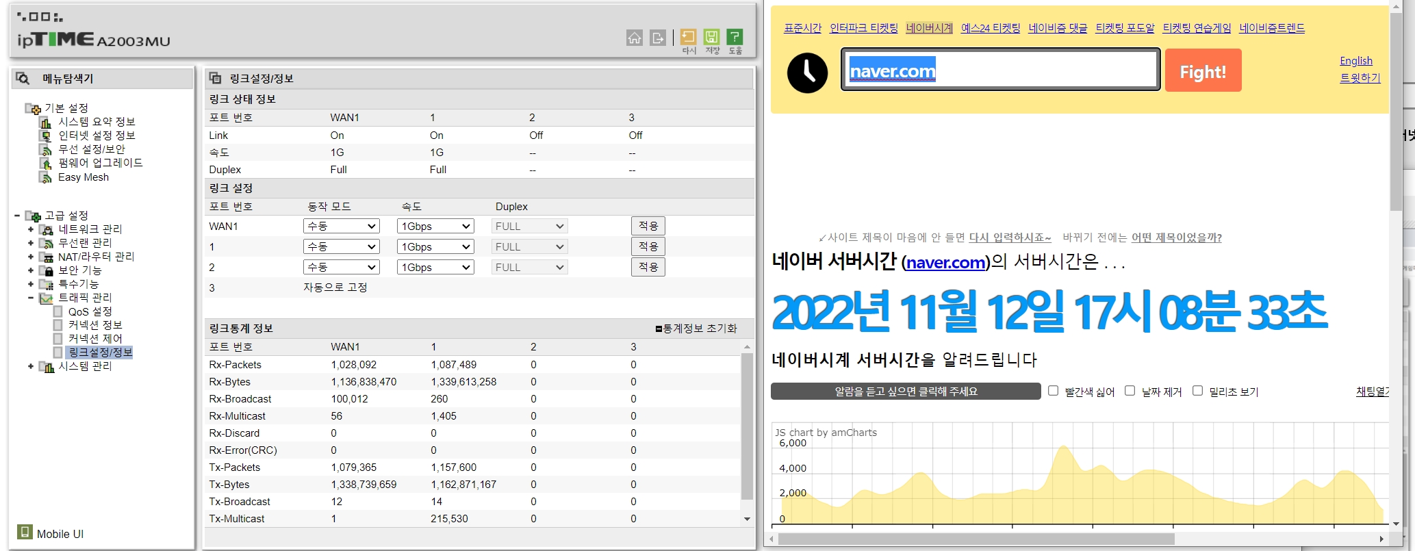Click the Mobile UI icon
The height and width of the screenshot is (551, 1415).
click(x=25, y=532)
